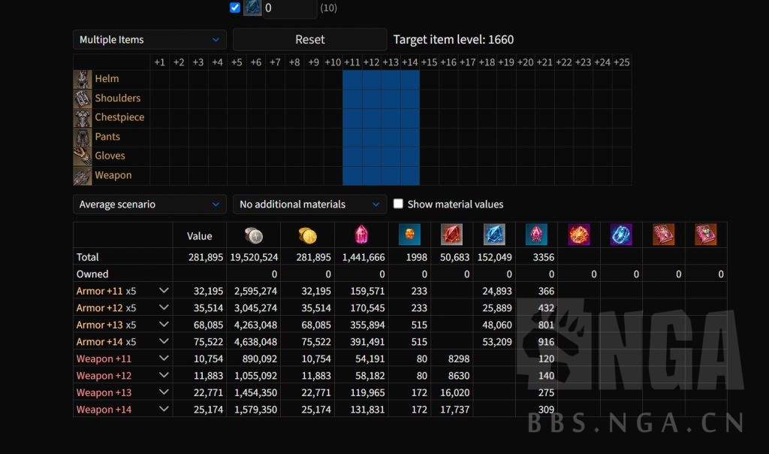Click the gold coin column icon
Image resolution: width=769 pixels, height=454 pixels.
[307, 235]
